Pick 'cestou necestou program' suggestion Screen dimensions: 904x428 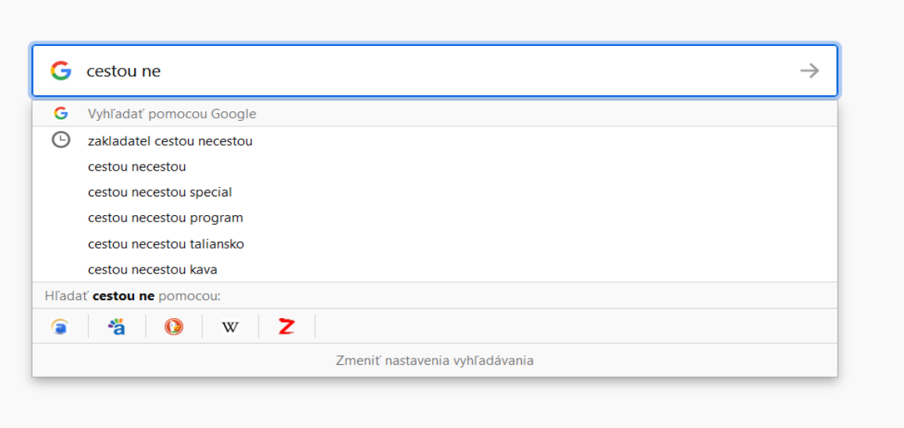pyautogui.click(x=434, y=218)
